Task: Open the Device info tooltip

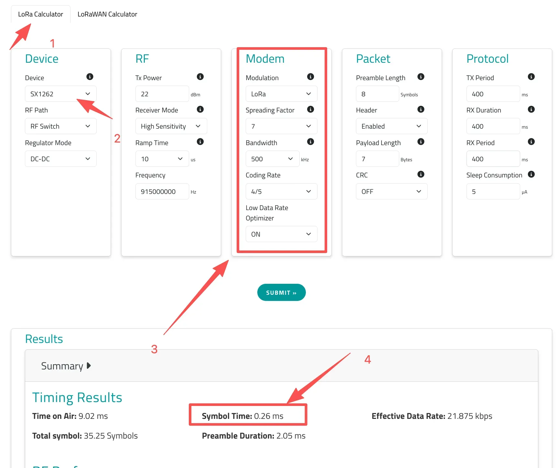Action: pos(90,77)
